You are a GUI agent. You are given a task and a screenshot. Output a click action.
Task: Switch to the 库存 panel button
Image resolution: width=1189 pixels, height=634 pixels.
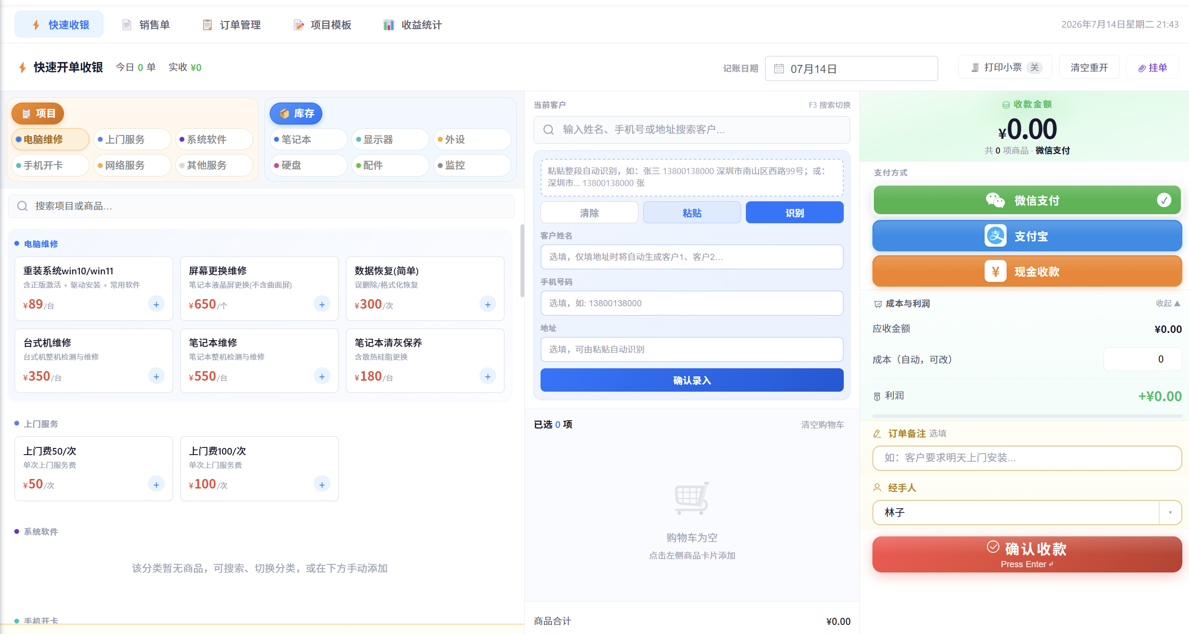coord(296,114)
